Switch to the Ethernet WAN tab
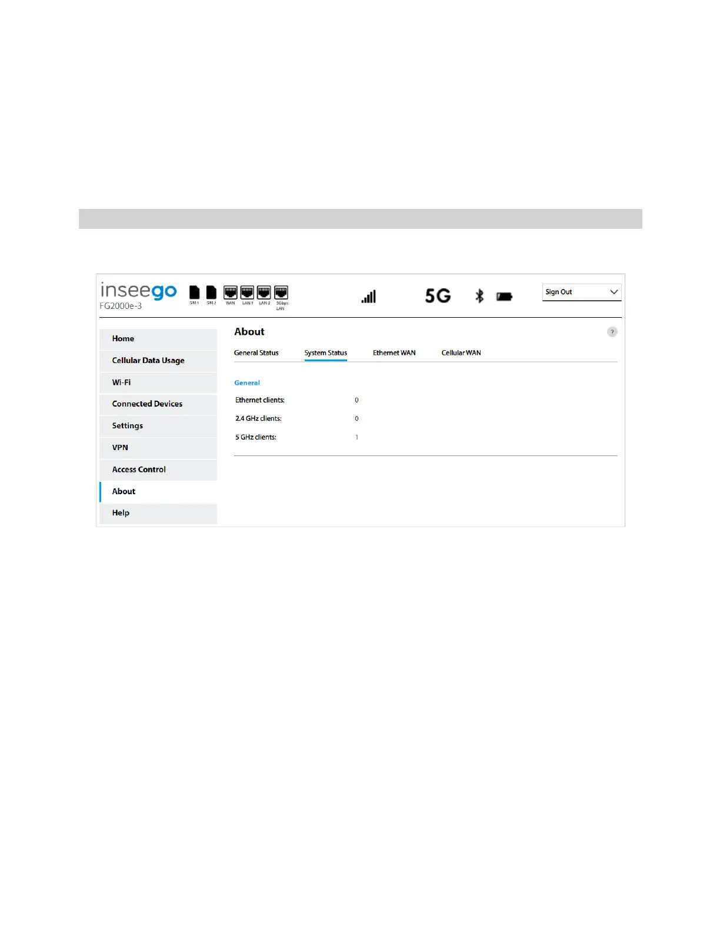Screen dimensions: 720x932 click(x=394, y=353)
